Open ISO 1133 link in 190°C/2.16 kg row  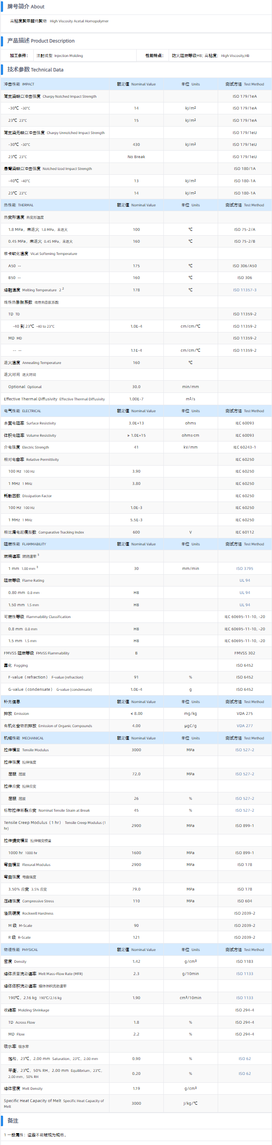(244, 998)
